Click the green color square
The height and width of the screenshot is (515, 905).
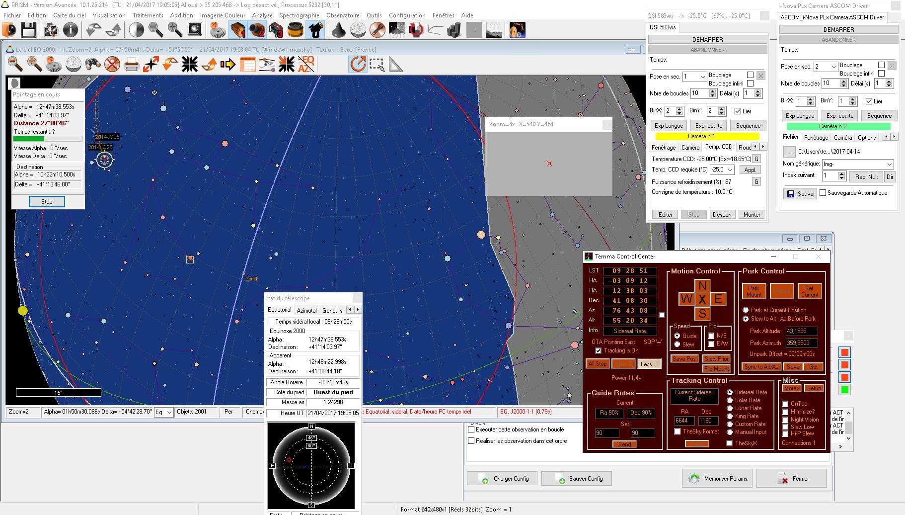844,390
